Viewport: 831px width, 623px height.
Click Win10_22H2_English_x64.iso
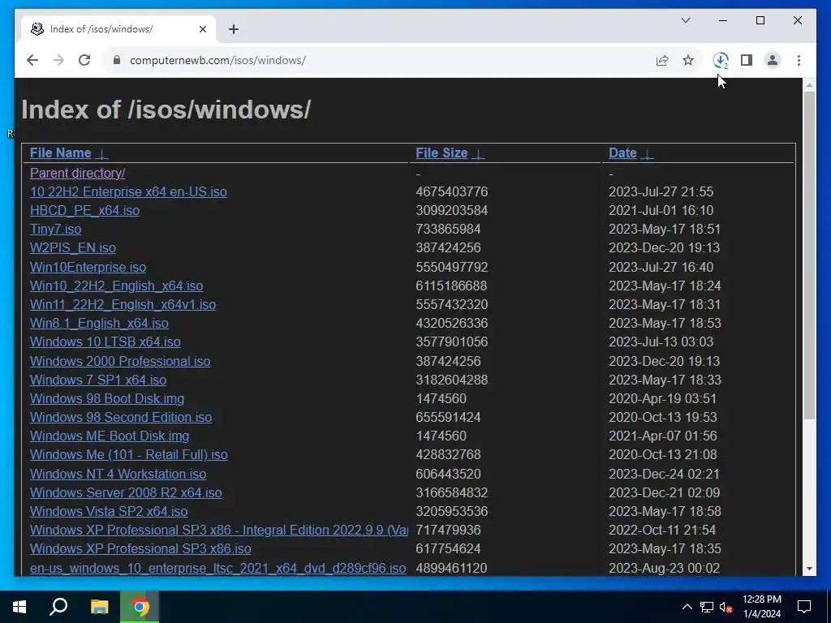tap(117, 286)
